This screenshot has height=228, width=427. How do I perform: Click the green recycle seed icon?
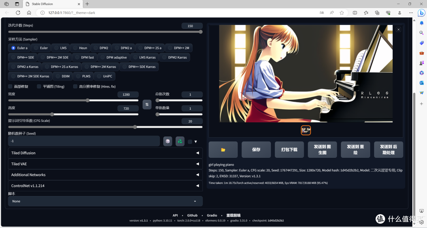pos(180,141)
